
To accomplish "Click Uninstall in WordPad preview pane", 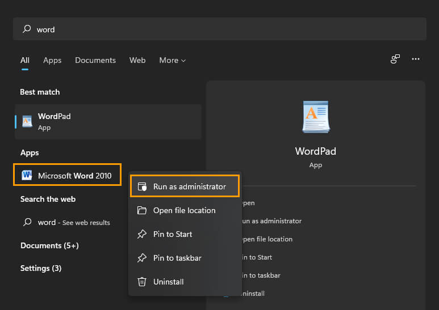I will click(x=253, y=294).
